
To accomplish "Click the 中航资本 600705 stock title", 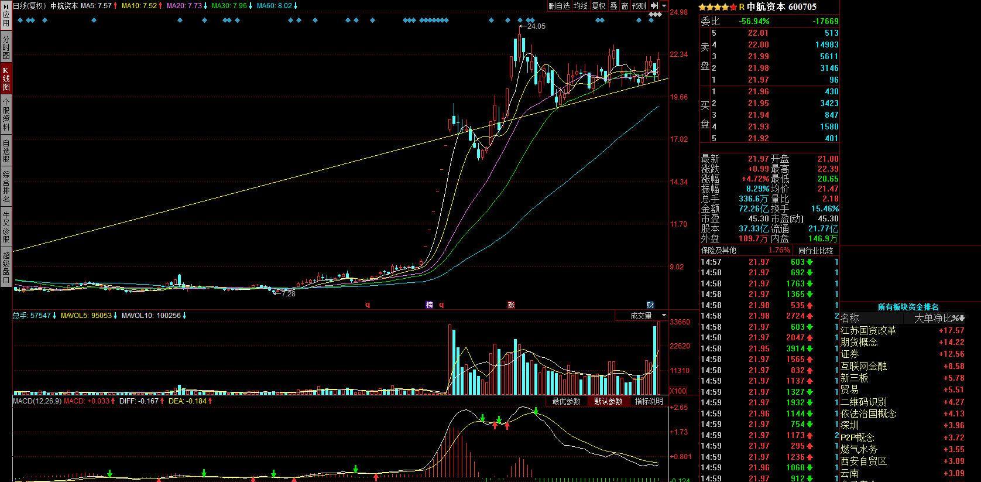I will tap(781, 7).
